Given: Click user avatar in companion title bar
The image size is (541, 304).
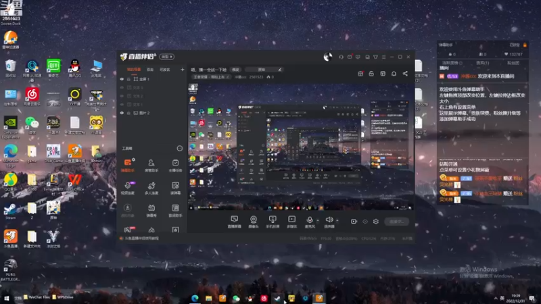Looking at the screenshot, I should pos(328,57).
